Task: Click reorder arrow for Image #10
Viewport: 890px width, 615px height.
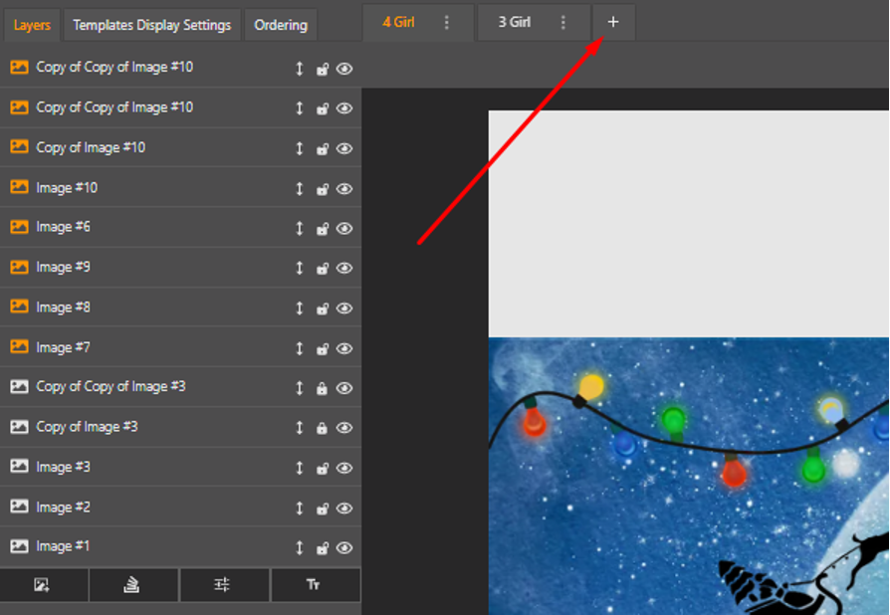Action: pos(299,189)
